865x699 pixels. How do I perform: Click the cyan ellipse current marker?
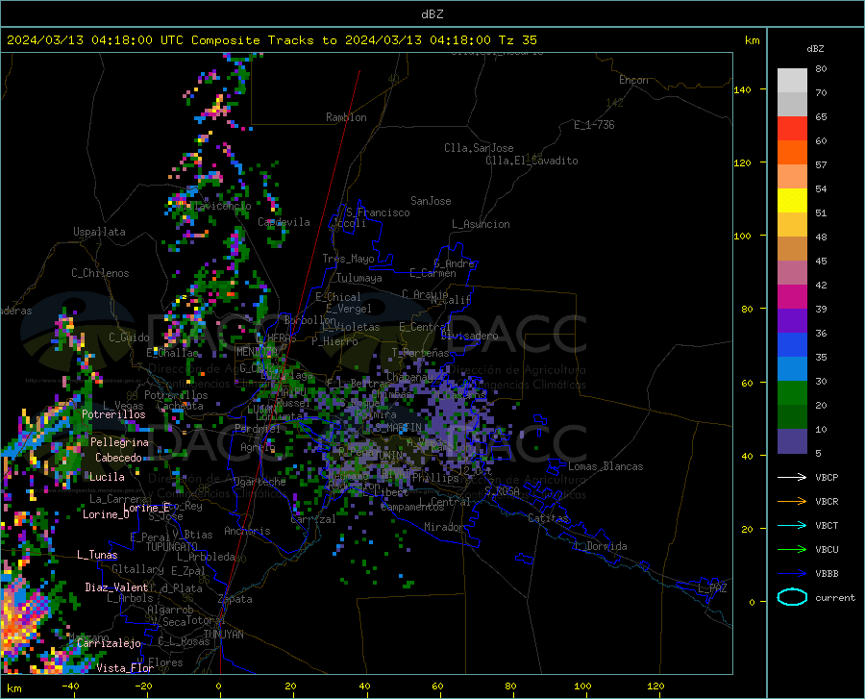pos(792,597)
